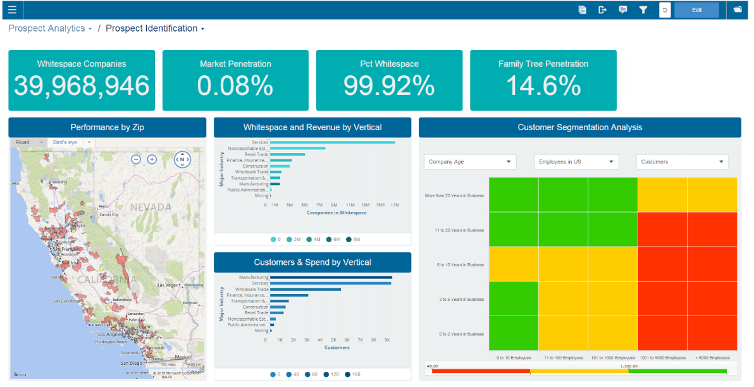
Task: Click the red segment of color scale bar
Action: pos(481,372)
